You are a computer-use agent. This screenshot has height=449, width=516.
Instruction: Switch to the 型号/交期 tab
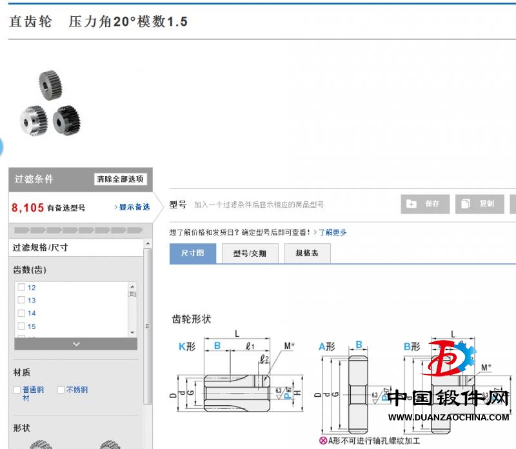click(x=249, y=254)
